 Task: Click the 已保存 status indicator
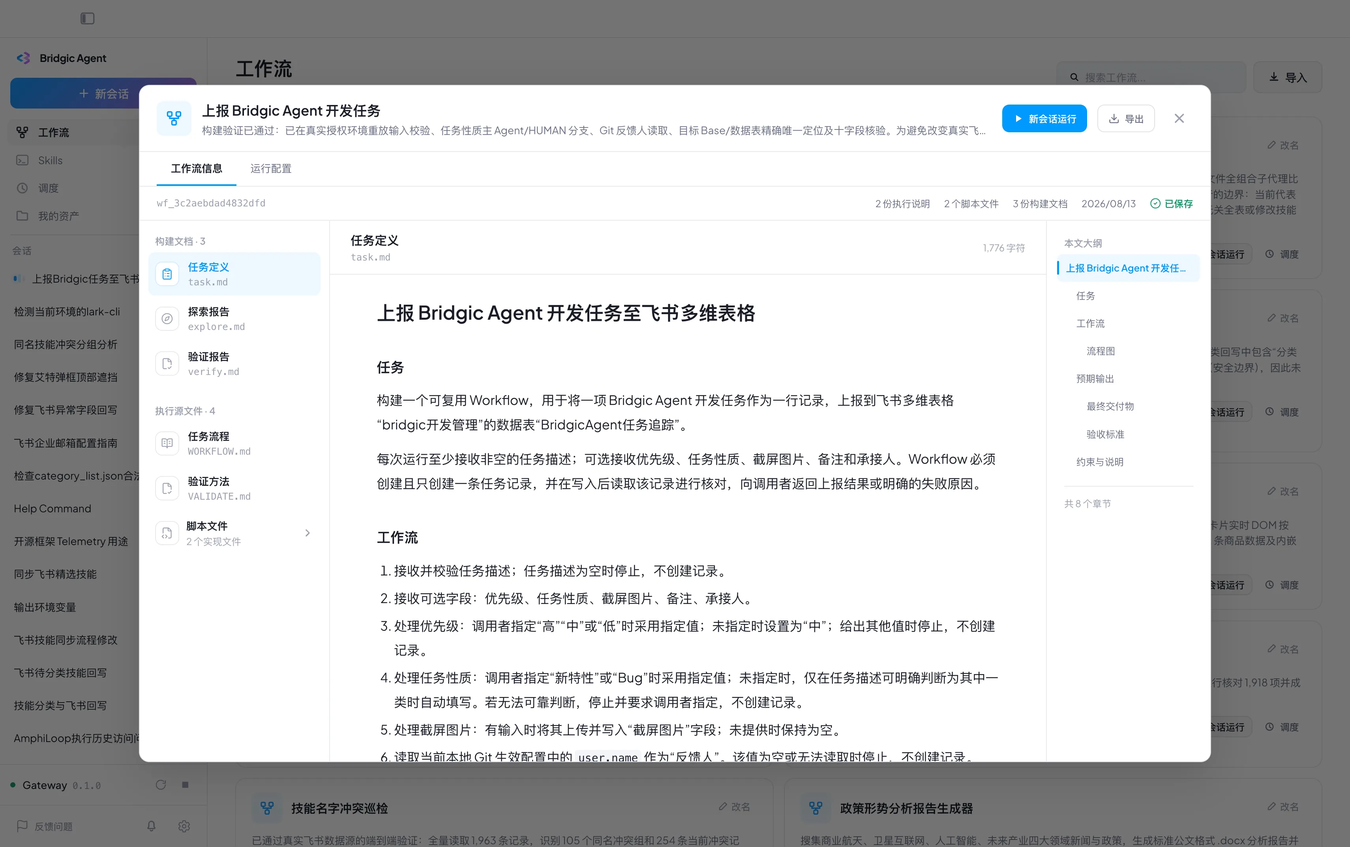click(1171, 203)
